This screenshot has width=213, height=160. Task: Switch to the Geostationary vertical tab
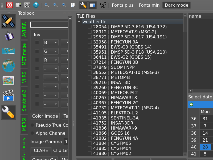pos(24,148)
